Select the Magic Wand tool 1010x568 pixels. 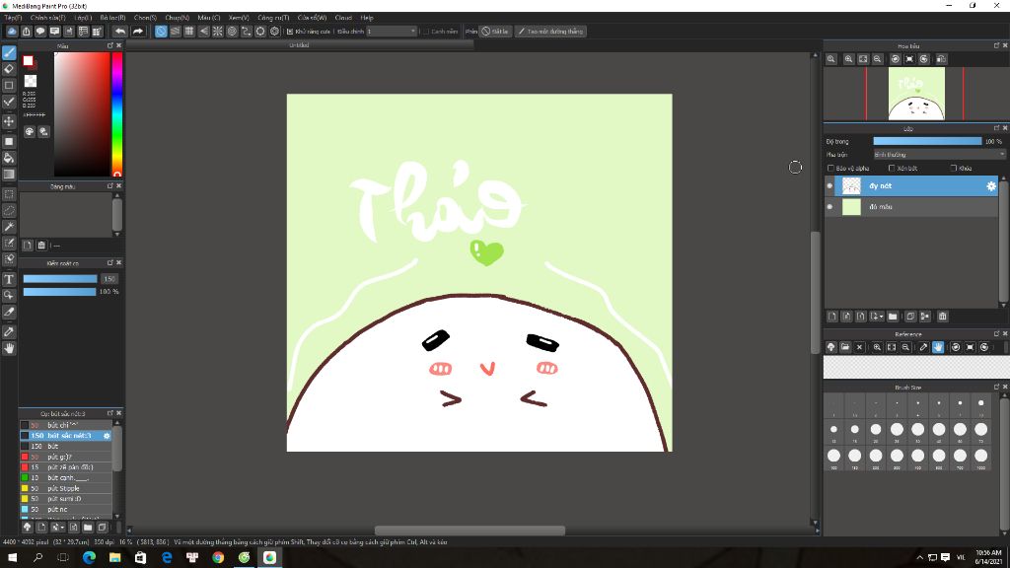point(9,227)
